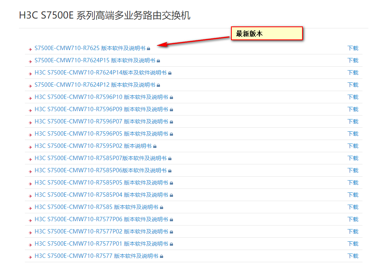370x263 pixels.
Task: Click the lock icon after the R7585P07 entry
Action: tap(170, 159)
